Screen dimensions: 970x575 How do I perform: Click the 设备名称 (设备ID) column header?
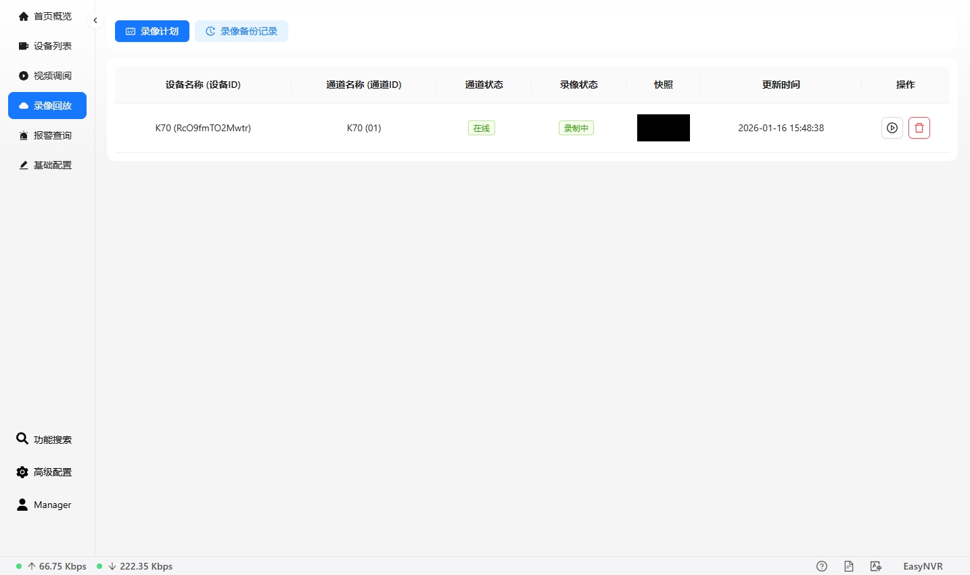[203, 85]
